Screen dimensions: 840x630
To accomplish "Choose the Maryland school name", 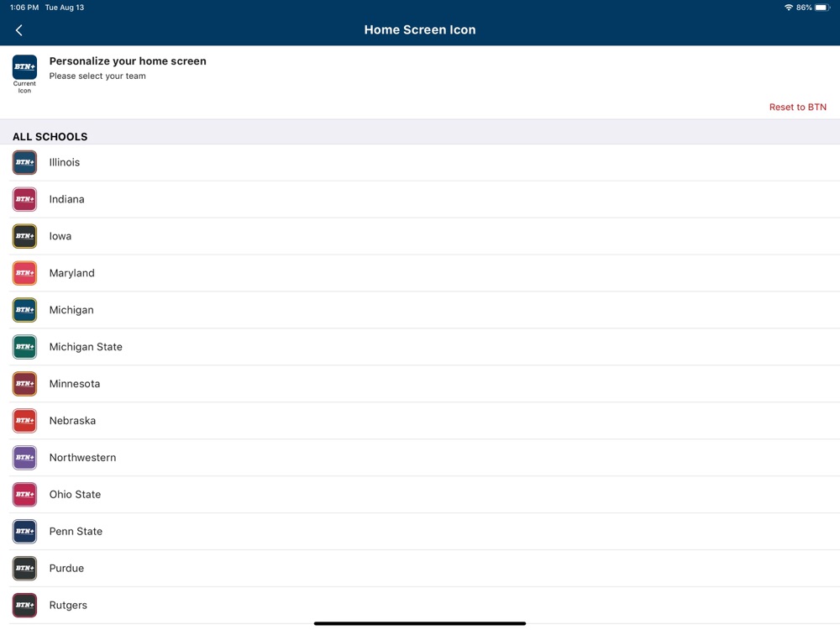I will (x=71, y=273).
